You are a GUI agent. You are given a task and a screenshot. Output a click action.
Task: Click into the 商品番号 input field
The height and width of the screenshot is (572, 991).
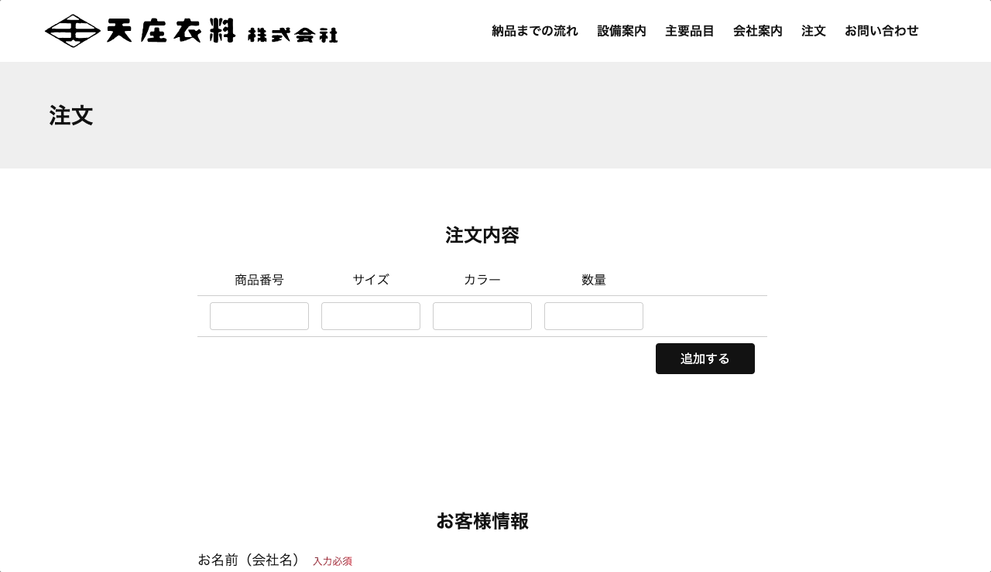(259, 316)
